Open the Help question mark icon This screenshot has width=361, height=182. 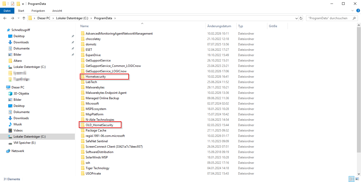(358, 11)
